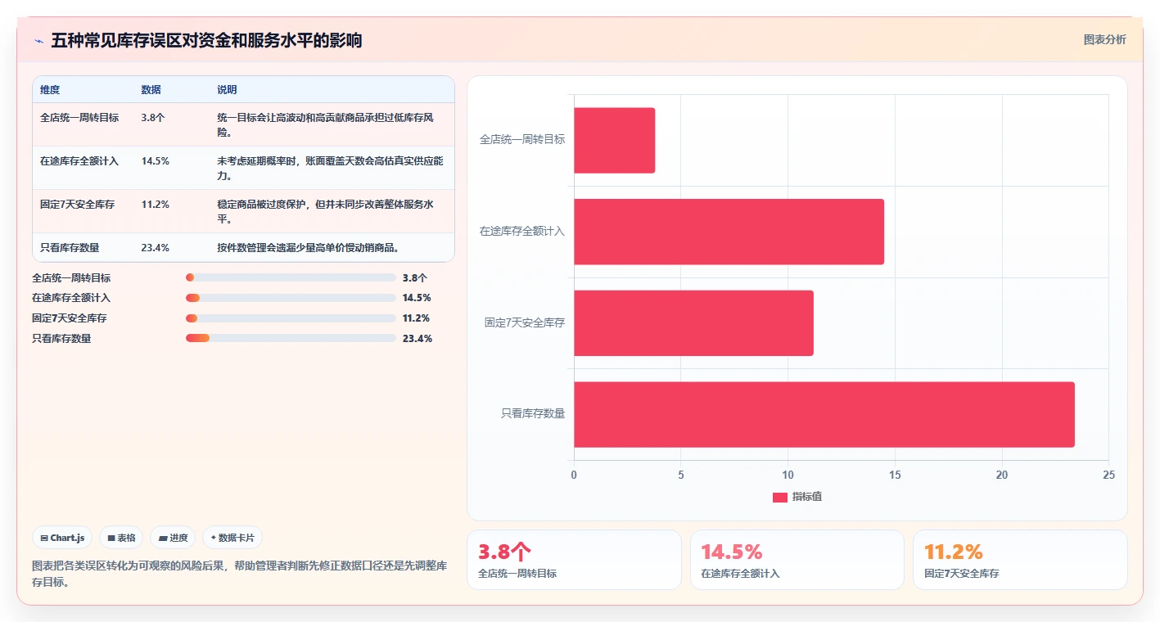Click the 在途库存全额计入 cell in the table
This screenshot has width=1160, height=622.
pos(79,160)
